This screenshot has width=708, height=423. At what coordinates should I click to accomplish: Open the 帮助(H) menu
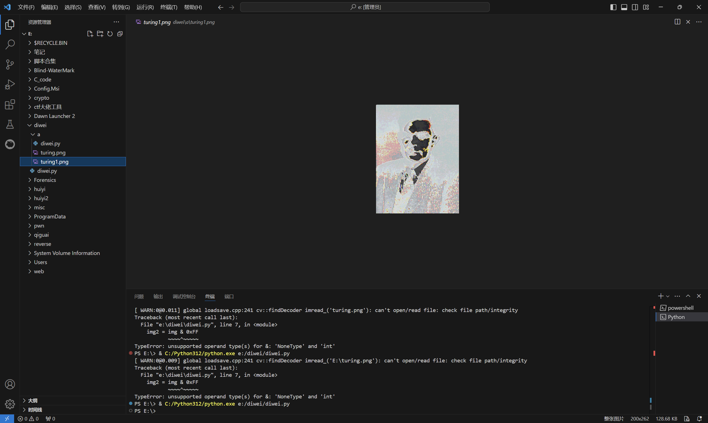pos(193,7)
